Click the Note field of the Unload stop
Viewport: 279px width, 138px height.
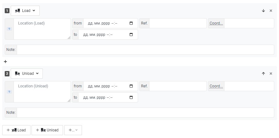click(145, 113)
